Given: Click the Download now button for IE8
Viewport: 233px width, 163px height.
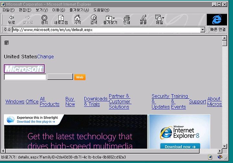Looking at the screenshot, I should coord(180,146).
